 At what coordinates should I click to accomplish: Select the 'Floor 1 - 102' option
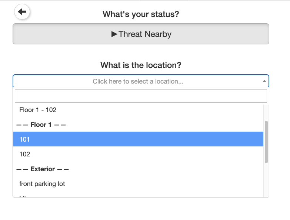coord(38,110)
